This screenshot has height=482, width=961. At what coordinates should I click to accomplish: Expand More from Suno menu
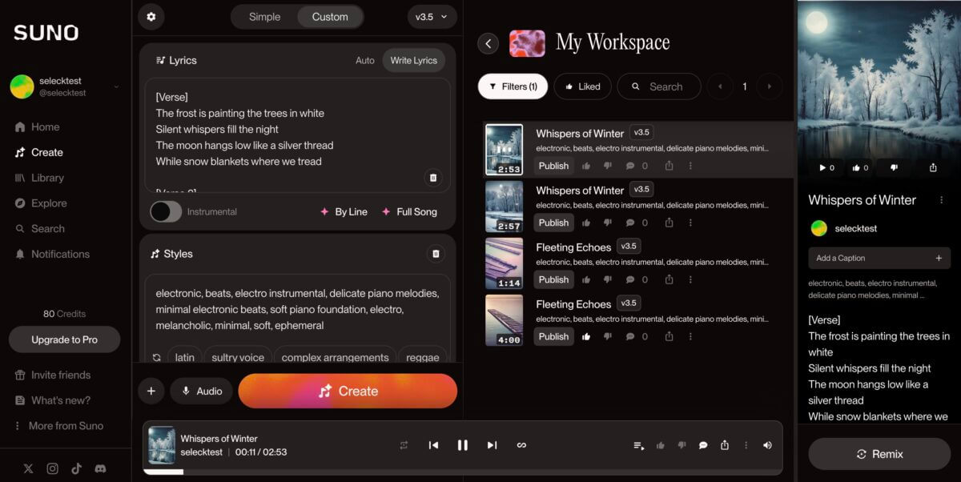[x=59, y=426]
